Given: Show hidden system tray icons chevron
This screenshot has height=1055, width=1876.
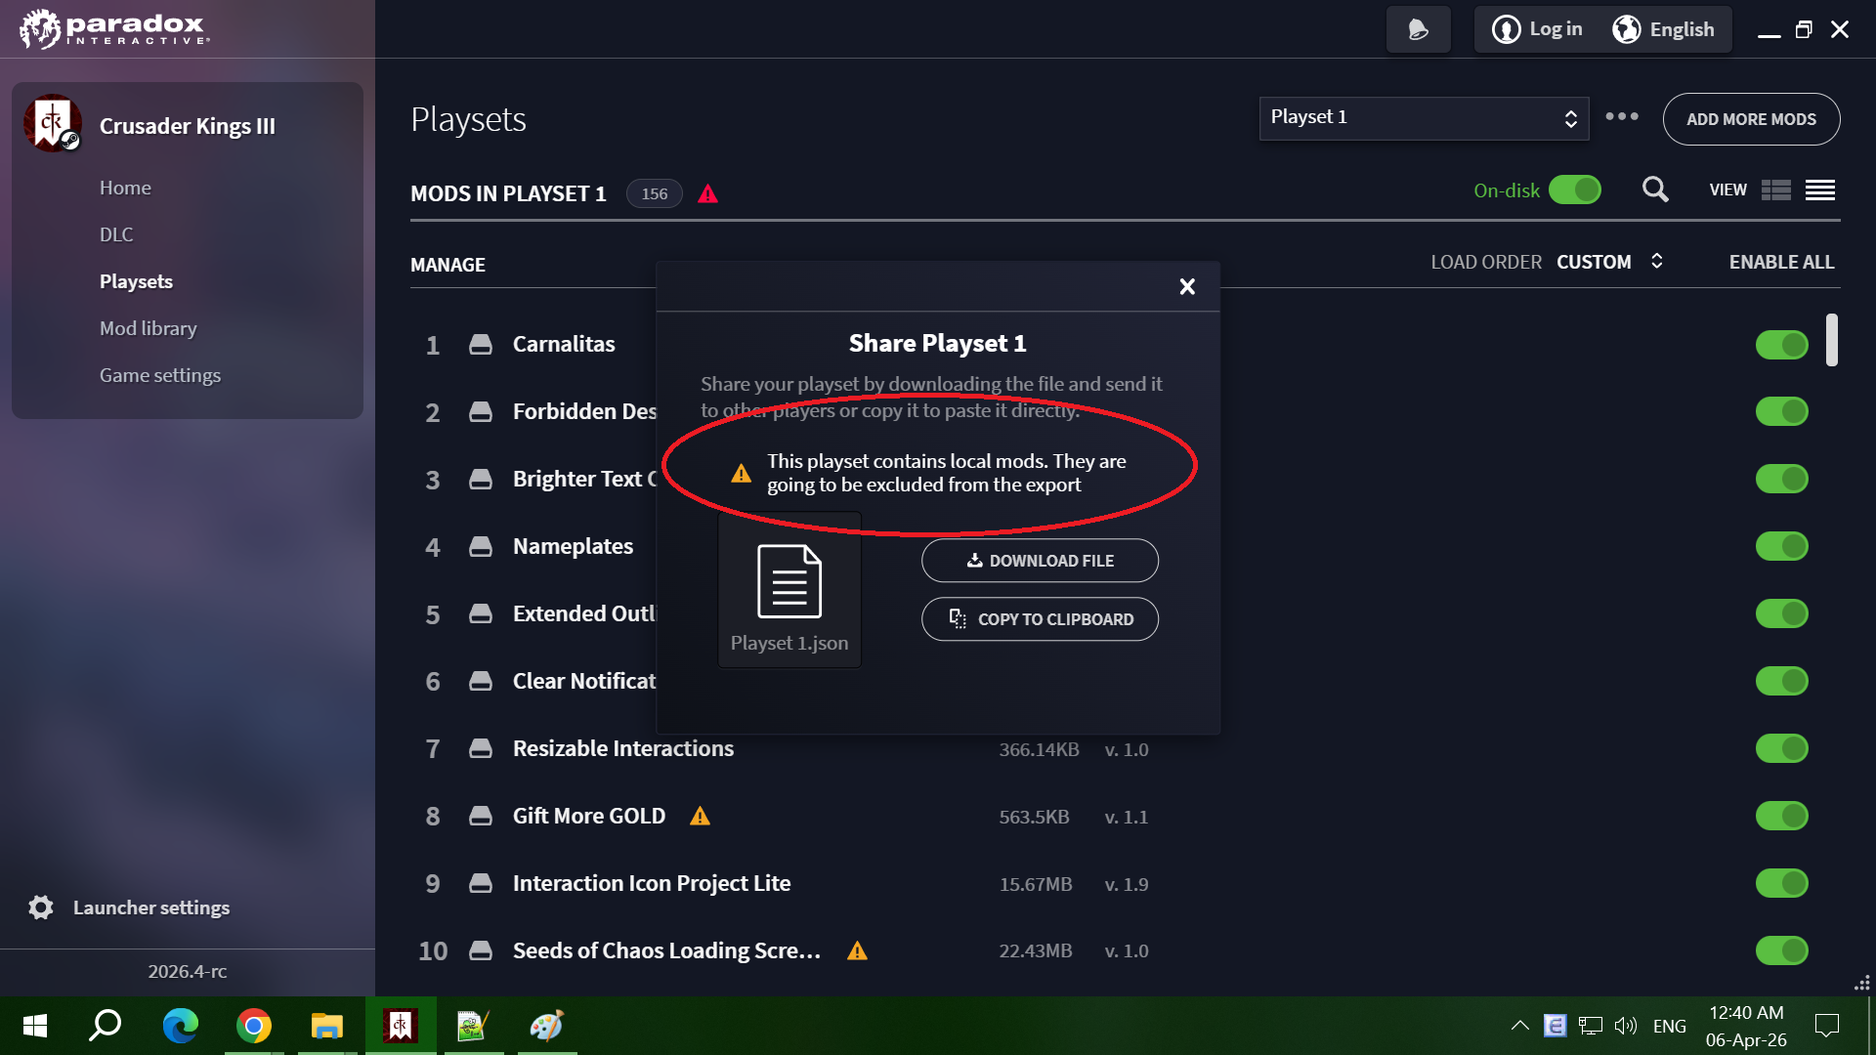Looking at the screenshot, I should coord(1520,1026).
